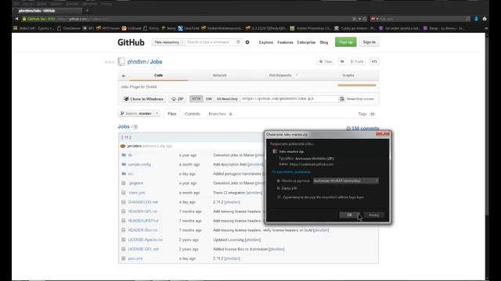Screen dimensions: 501x281
Task: Open the browser search engine dropdown
Action: 374,19
